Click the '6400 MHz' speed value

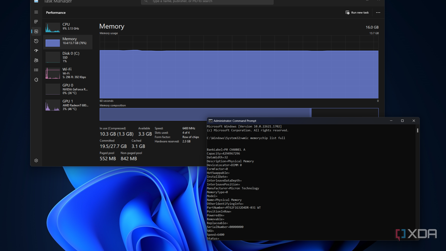[189, 128]
